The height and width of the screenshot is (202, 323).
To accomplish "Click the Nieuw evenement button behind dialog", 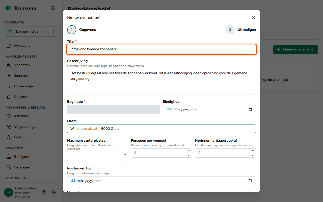I will point(295,49).
